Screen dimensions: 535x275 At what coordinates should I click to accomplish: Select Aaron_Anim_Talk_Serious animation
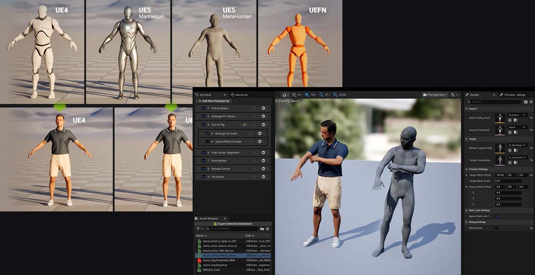[233, 251]
